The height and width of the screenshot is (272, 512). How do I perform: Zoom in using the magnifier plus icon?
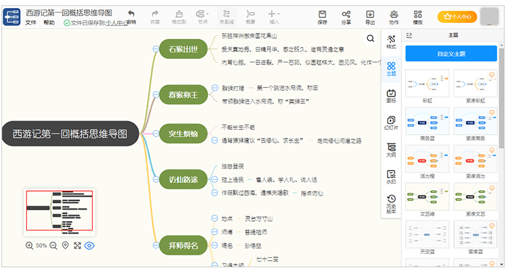click(x=30, y=246)
